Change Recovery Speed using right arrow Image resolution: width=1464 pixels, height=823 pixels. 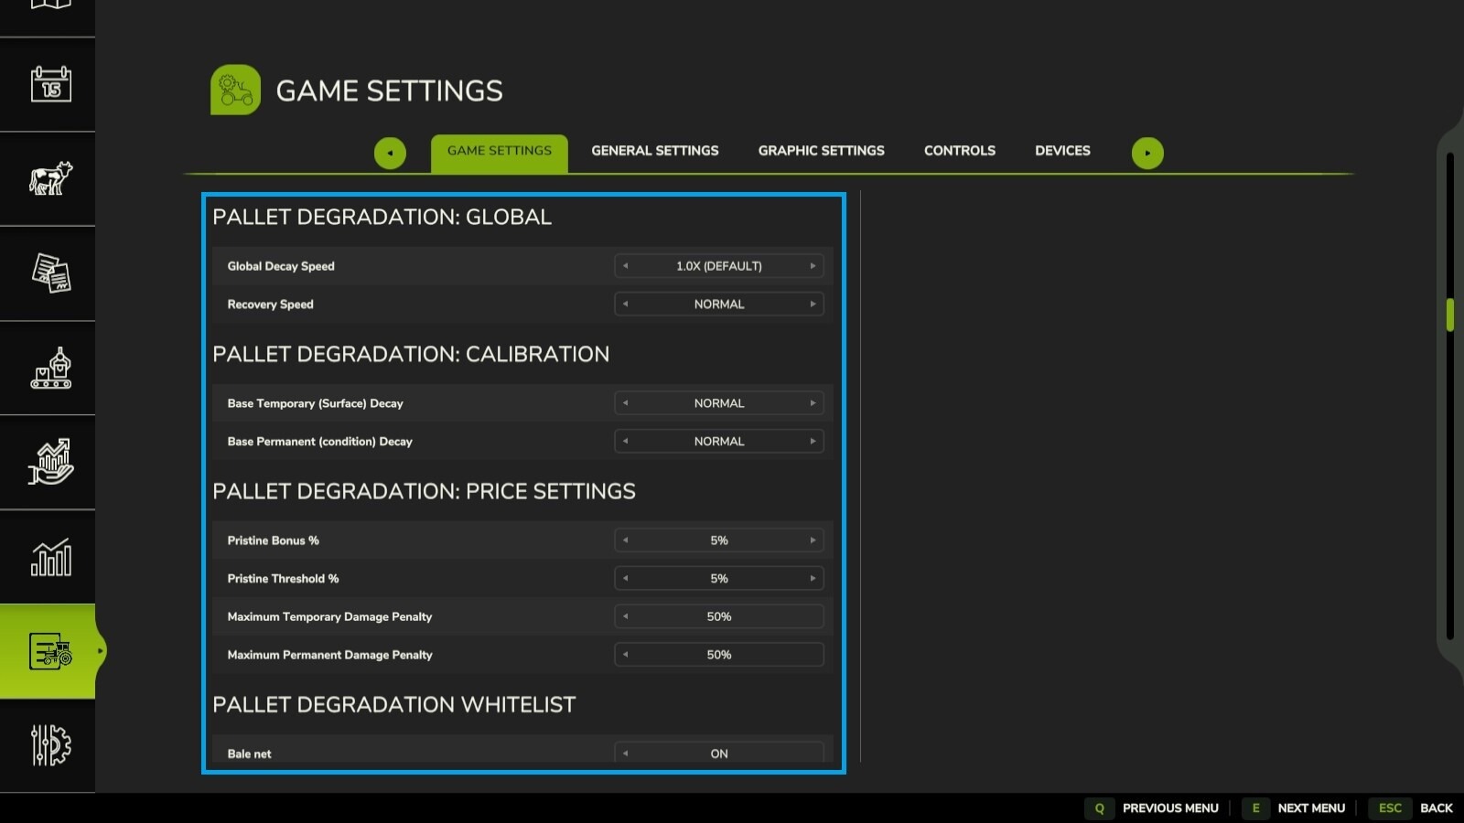(x=813, y=305)
